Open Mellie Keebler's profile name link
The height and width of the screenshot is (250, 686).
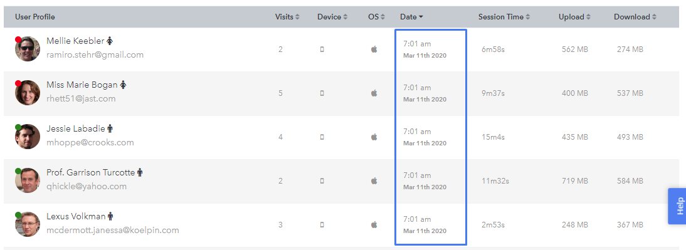click(75, 41)
